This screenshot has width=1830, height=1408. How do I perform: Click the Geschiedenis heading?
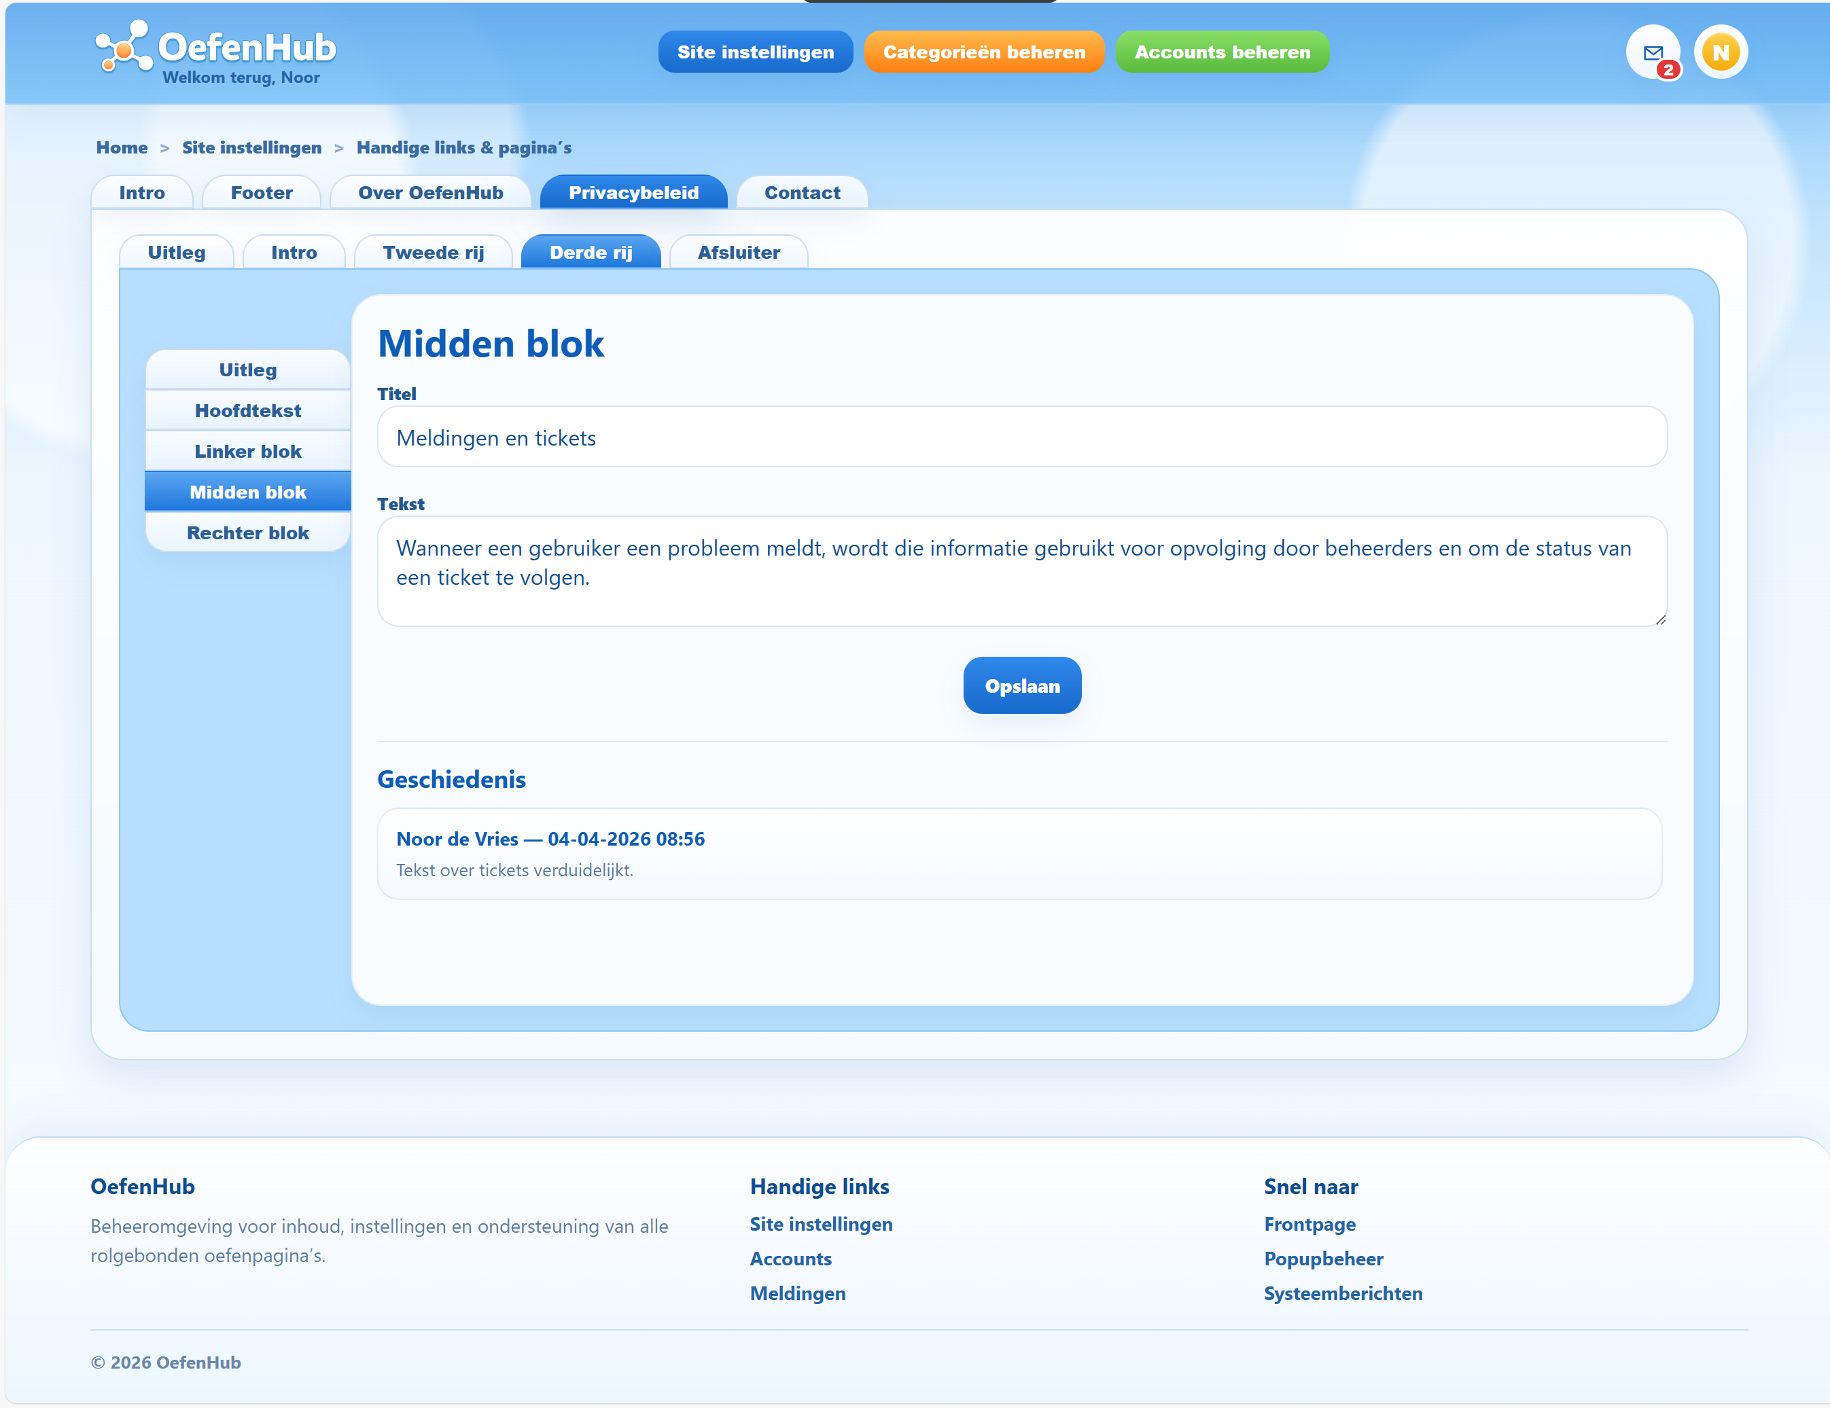pyautogui.click(x=451, y=780)
